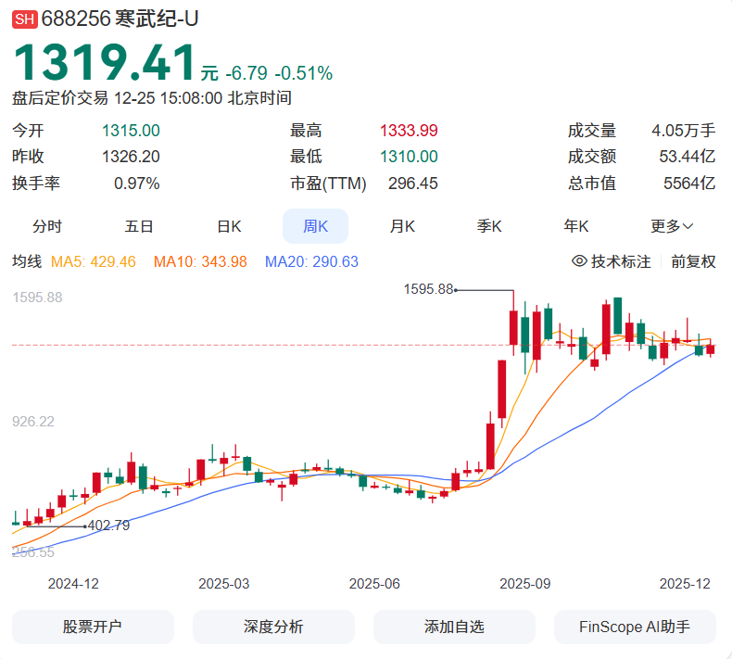The height and width of the screenshot is (659, 732).
Task: Switch to the 五日 chart tab
Action: coord(139,226)
